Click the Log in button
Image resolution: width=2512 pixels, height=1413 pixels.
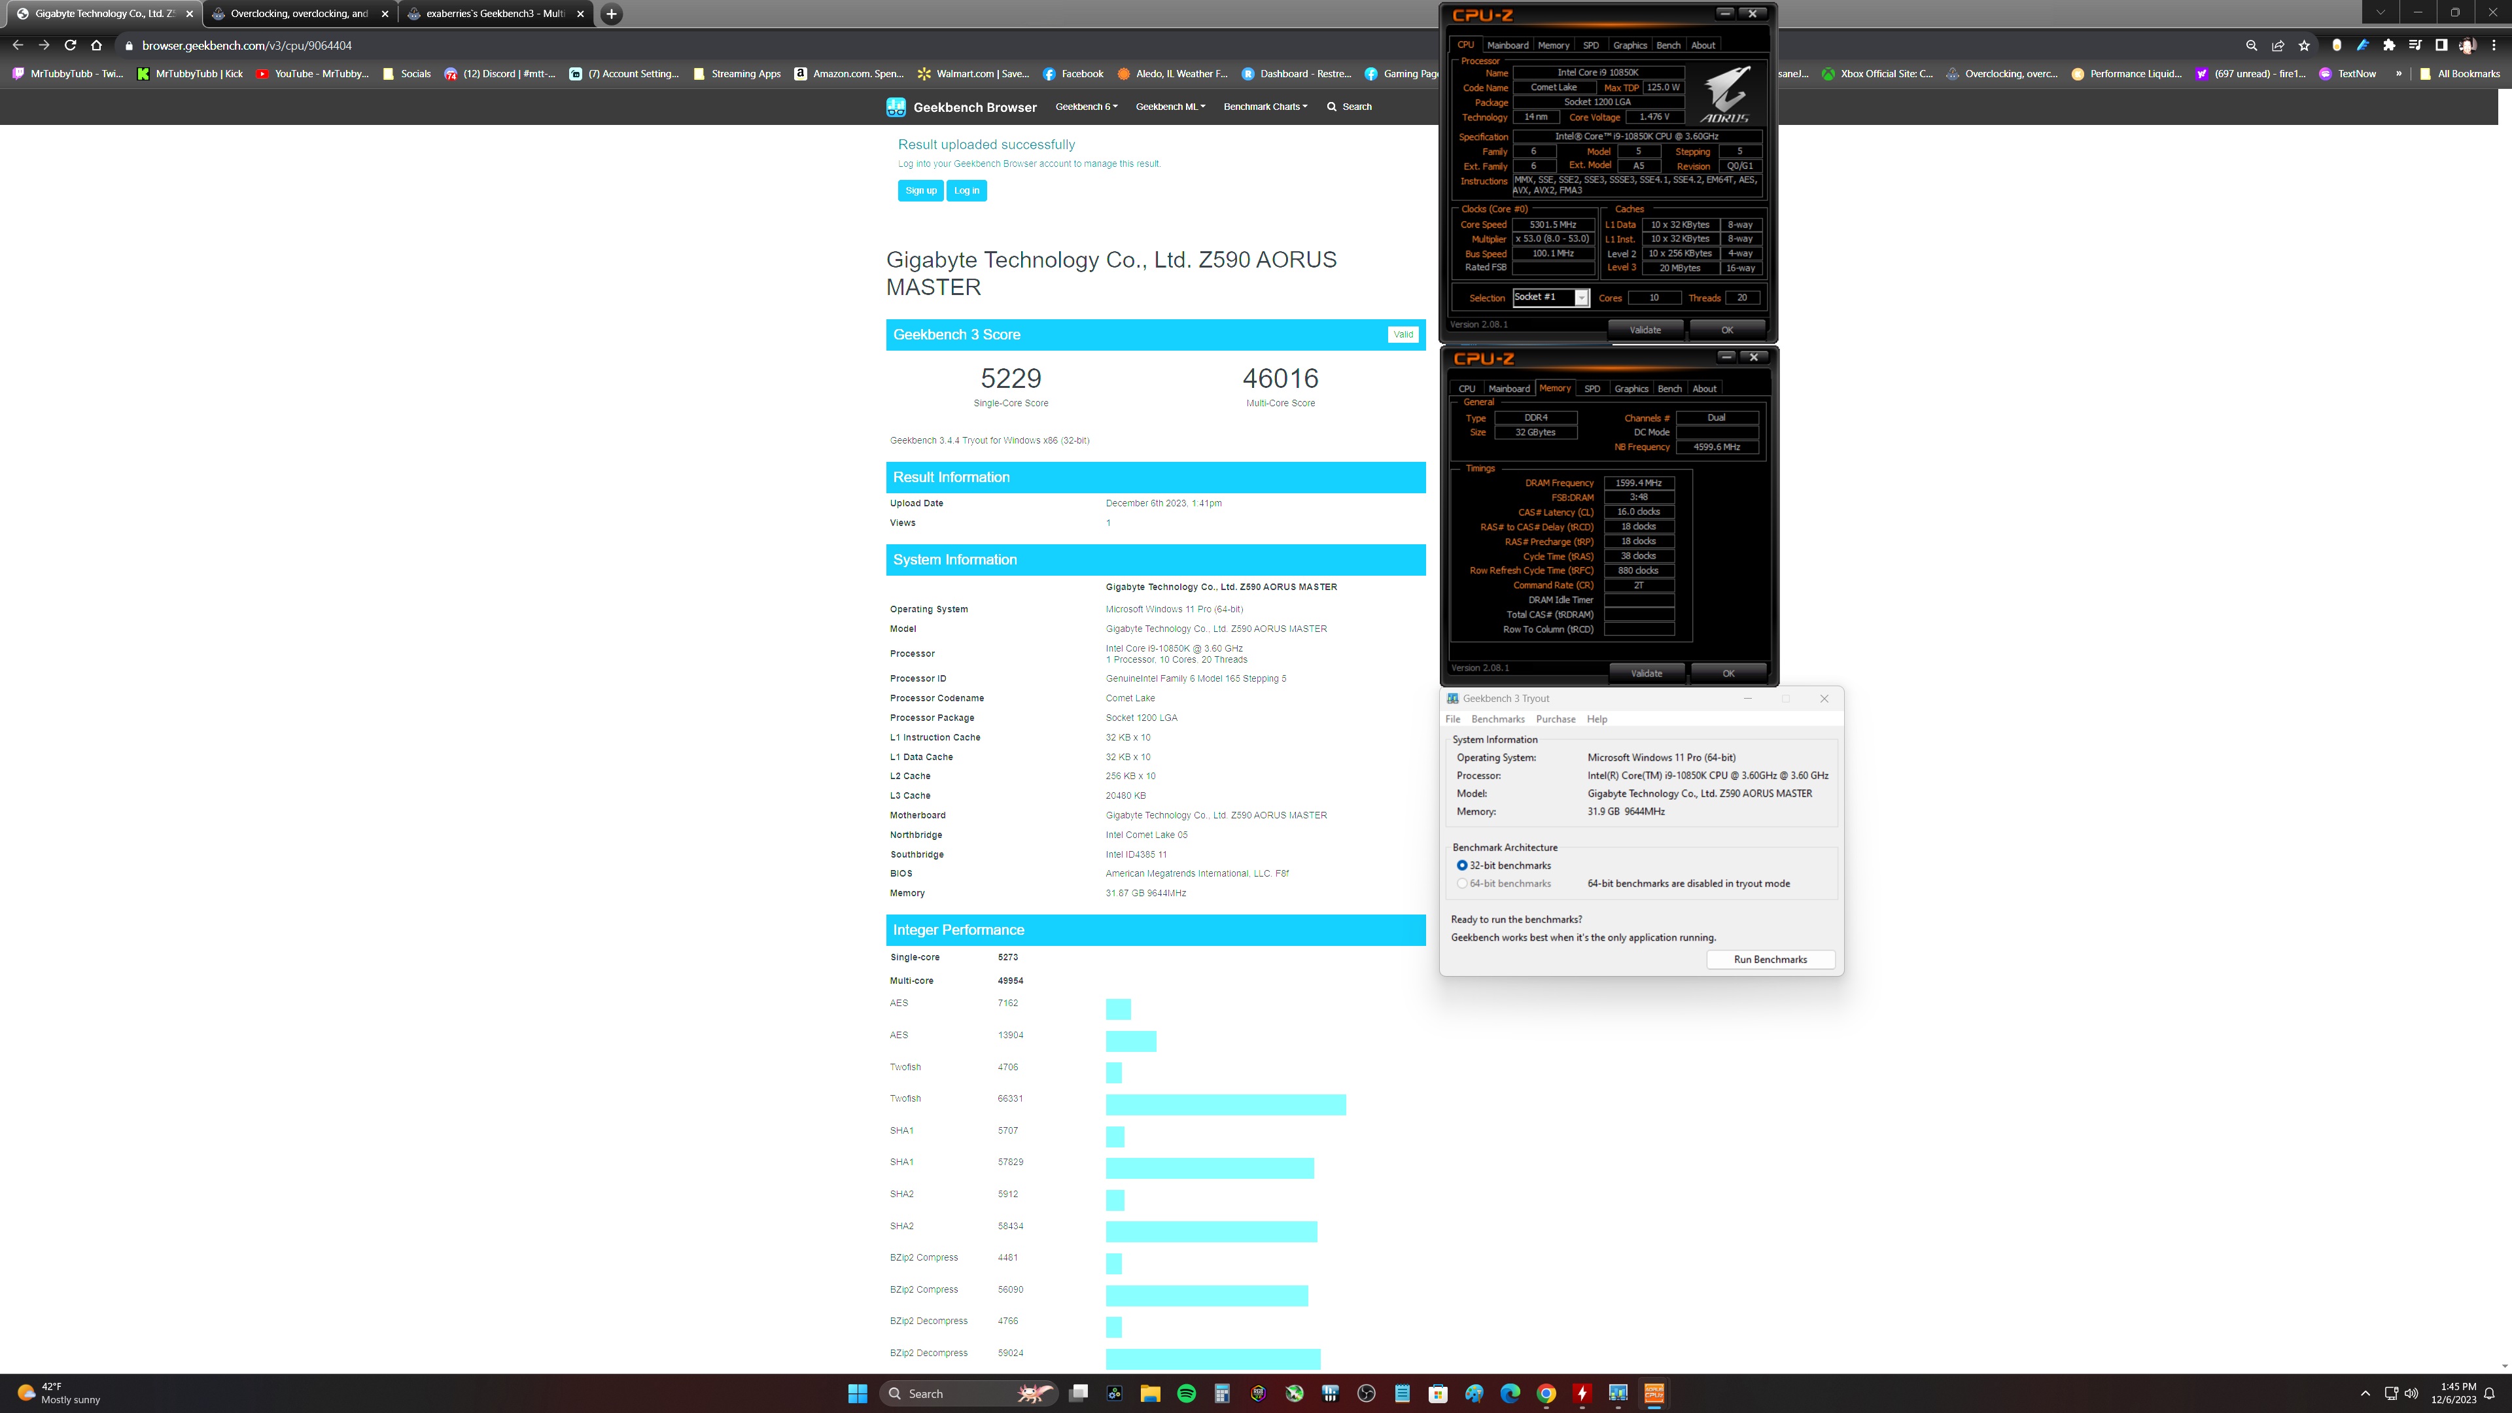coord(966,191)
